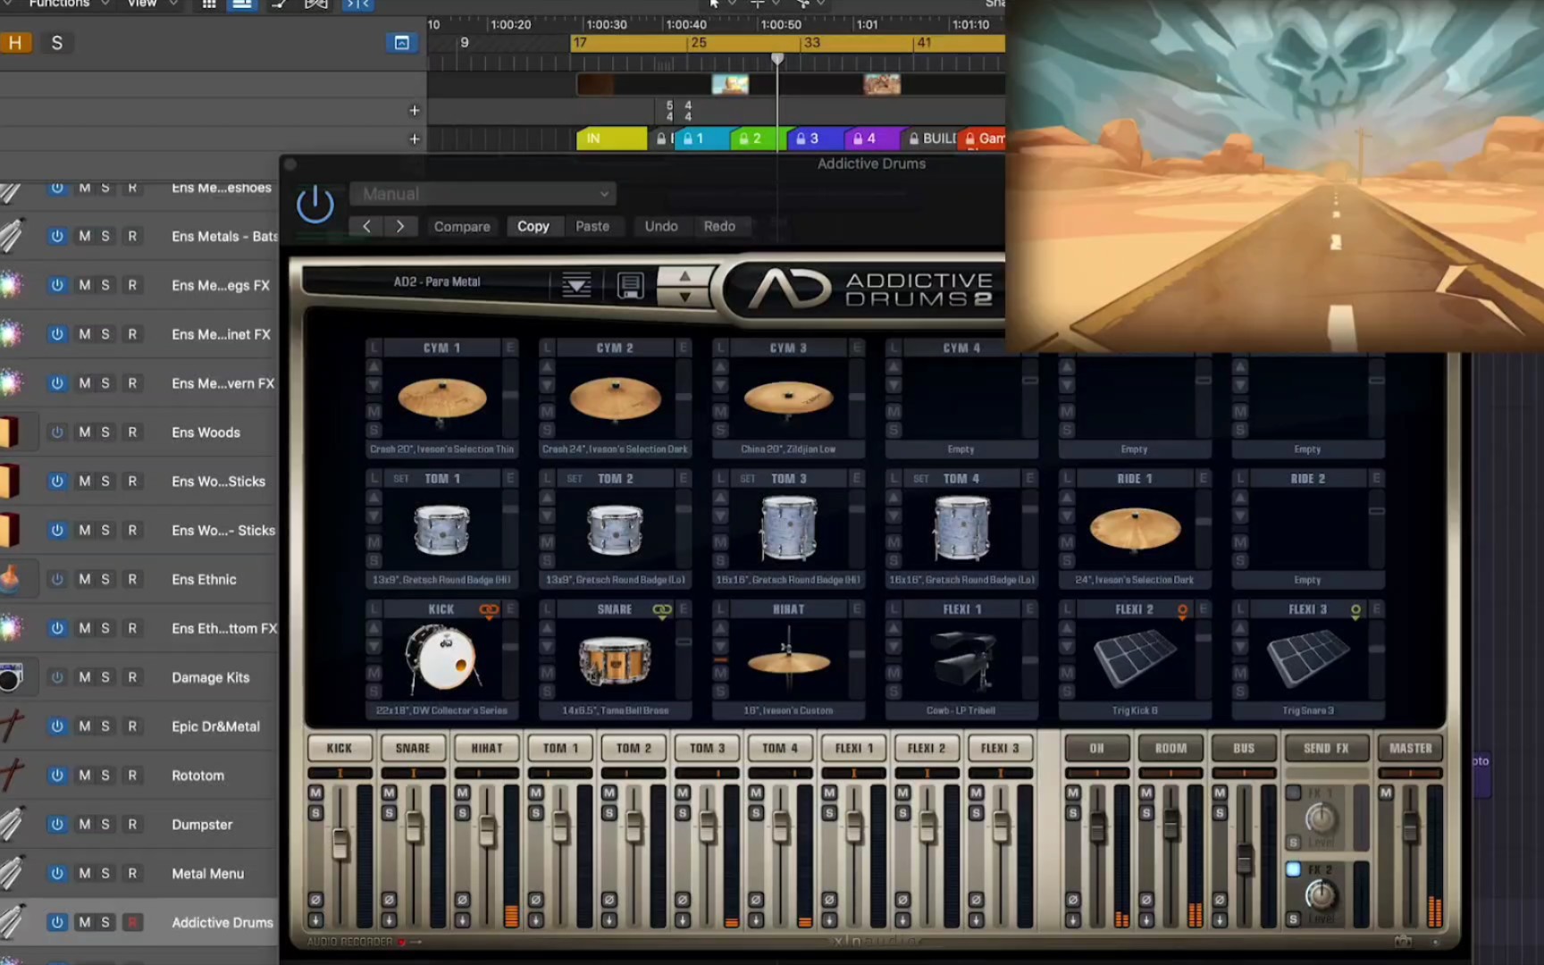The image size is (1544, 965).
Task: Open the AD2 preset browser arrow icon
Action: click(x=576, y=285)
